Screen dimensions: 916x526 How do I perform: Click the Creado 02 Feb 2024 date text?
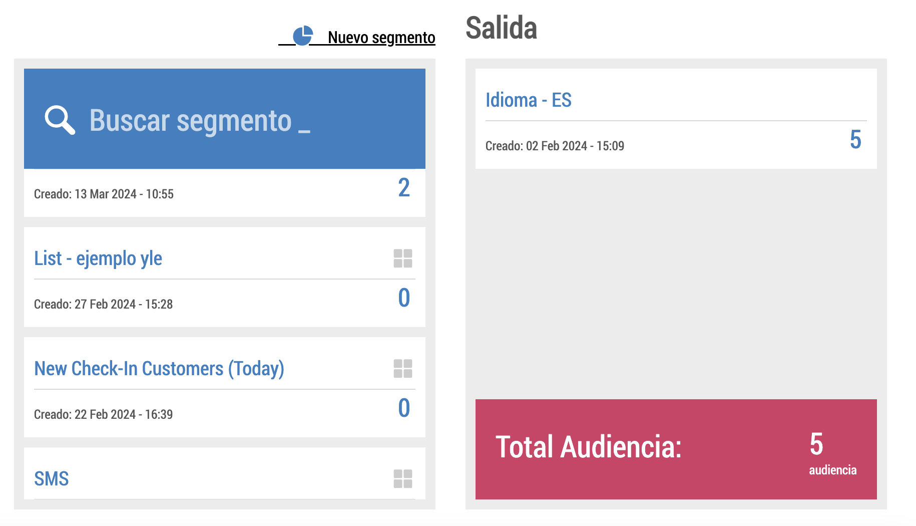coord(555,146)
